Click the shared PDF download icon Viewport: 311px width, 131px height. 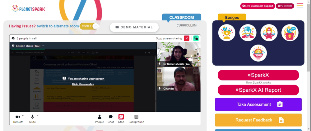[x=145, y=53]
